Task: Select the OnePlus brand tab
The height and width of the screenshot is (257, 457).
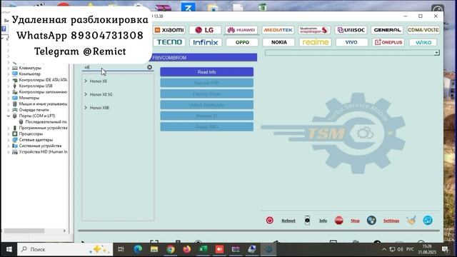Action: point(388,42)
